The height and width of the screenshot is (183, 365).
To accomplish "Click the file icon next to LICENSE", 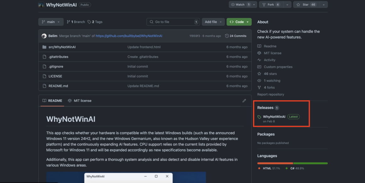I will pos(44,76).
